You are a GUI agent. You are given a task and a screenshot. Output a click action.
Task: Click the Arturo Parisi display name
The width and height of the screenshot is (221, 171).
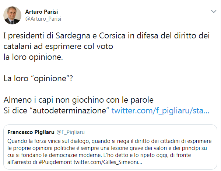pyautogui.click(x=42, y=12)
